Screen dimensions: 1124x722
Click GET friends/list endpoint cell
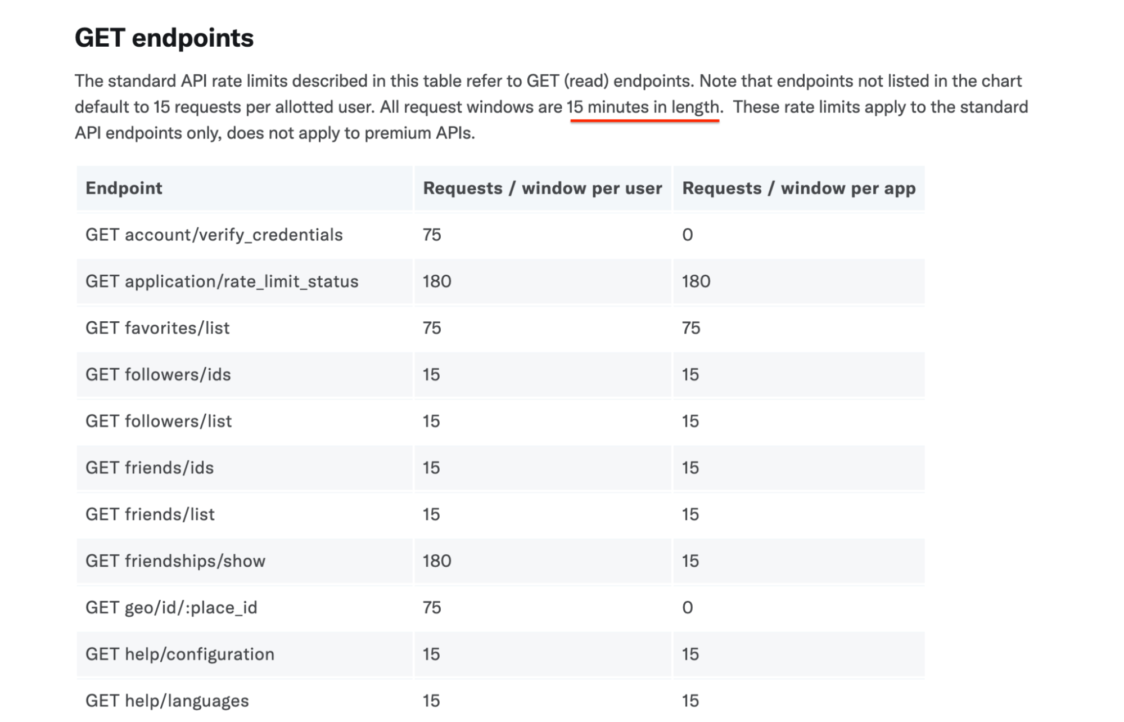pyautogui.click(x=150, y=514)
